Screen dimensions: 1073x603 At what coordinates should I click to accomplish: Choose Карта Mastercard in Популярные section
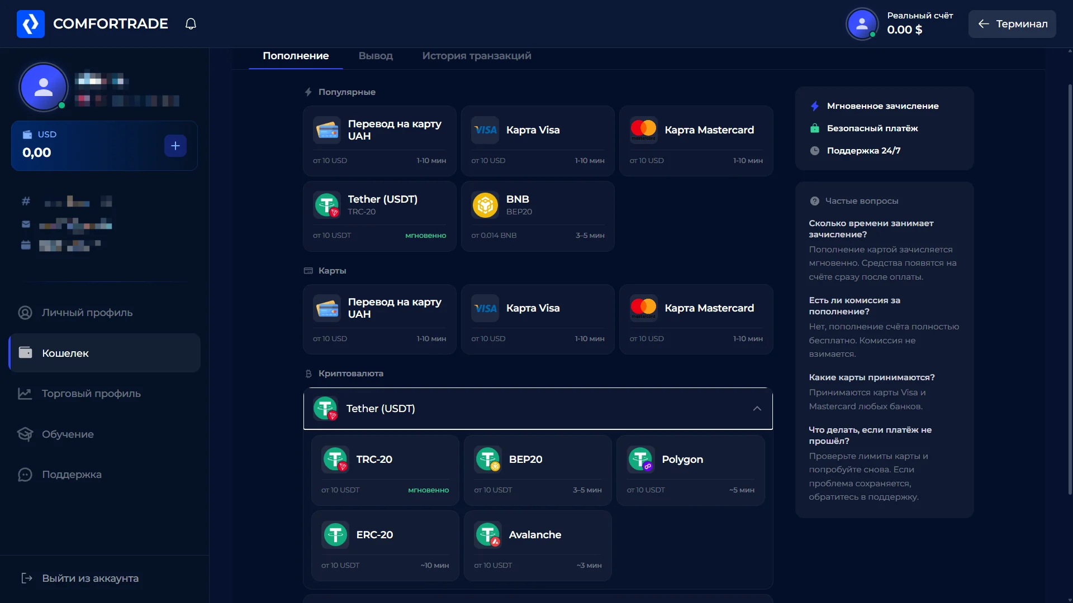point(696,141)
